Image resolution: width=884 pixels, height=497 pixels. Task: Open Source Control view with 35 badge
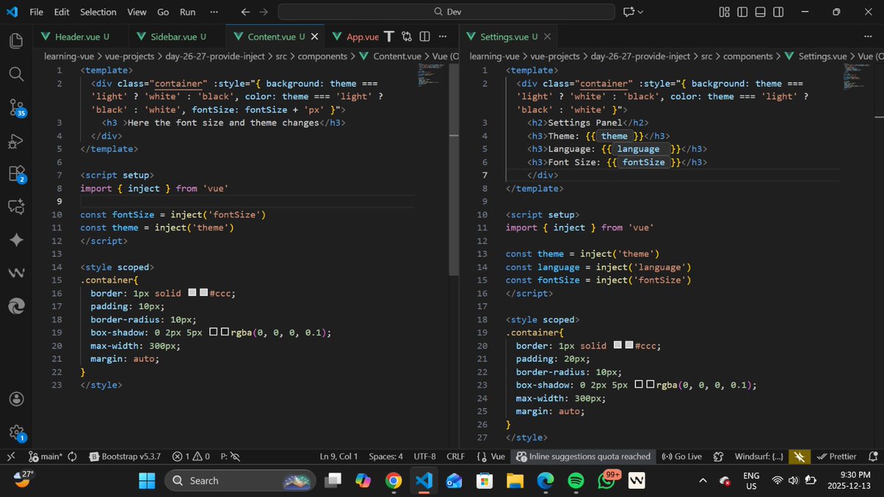16,108
